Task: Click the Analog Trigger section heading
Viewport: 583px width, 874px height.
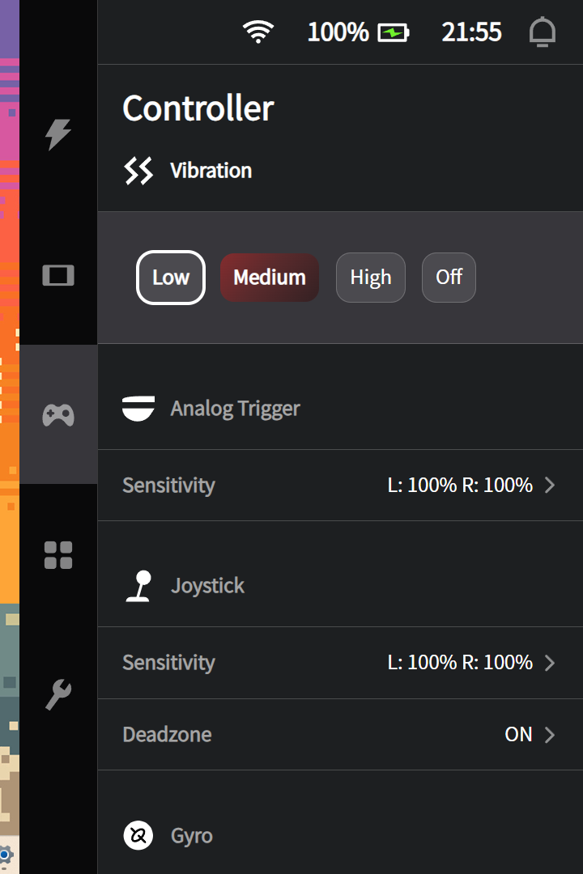Action: (235, 409)
